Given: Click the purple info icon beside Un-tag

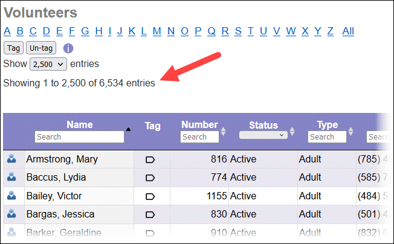Looking at the screenshot, I should (68, 48).
